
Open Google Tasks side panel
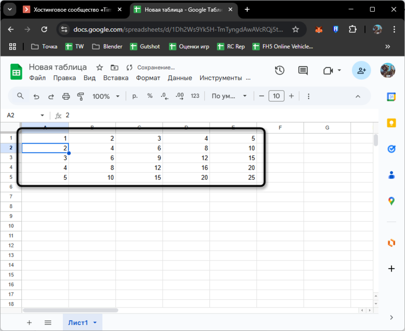click(x=391, y=149)
